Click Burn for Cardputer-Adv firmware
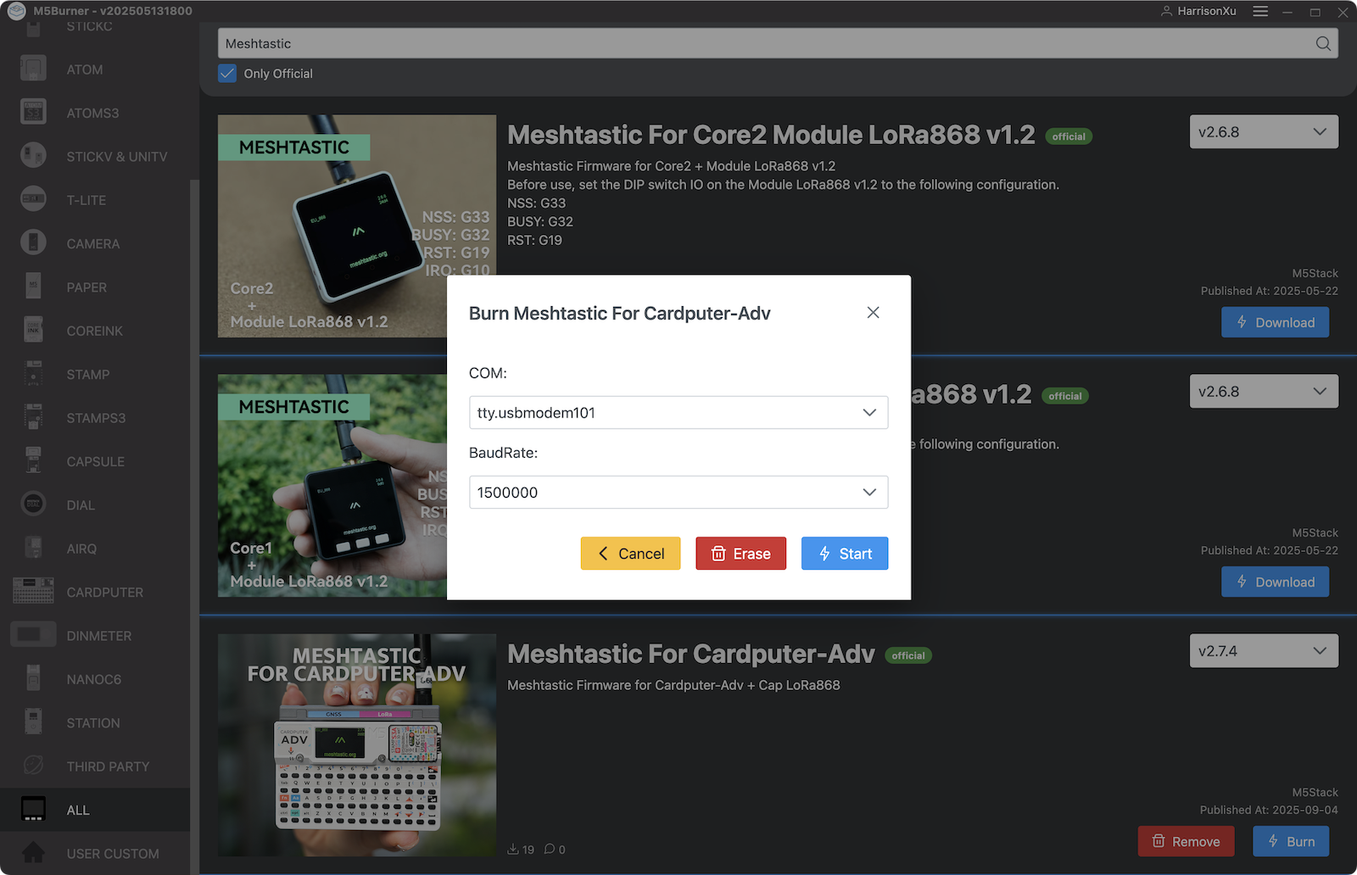The height and width of the screenshot is (875, 1357). pyautogui.click(x=1291, y=841)
